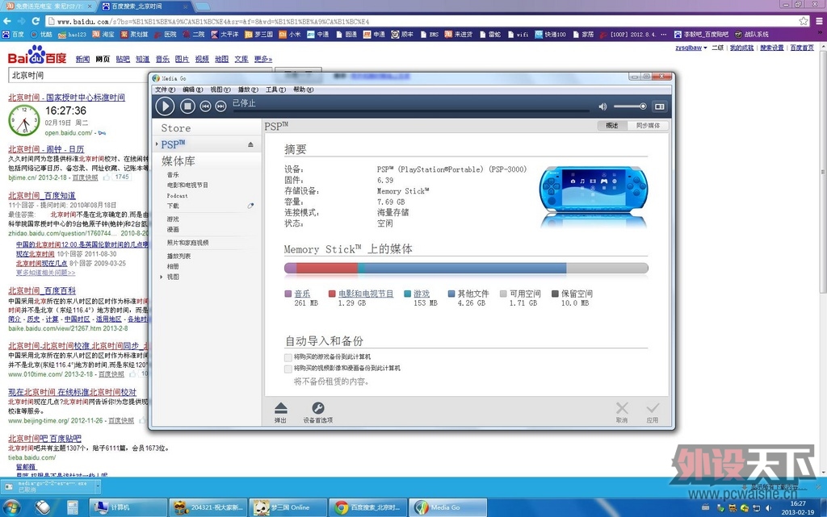Open the 小米 bookmark
The image size is (827, 517).
(x=290, y=35)
